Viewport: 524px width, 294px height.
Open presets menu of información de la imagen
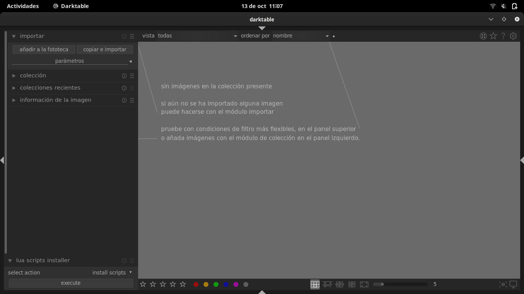coord(132,100)
